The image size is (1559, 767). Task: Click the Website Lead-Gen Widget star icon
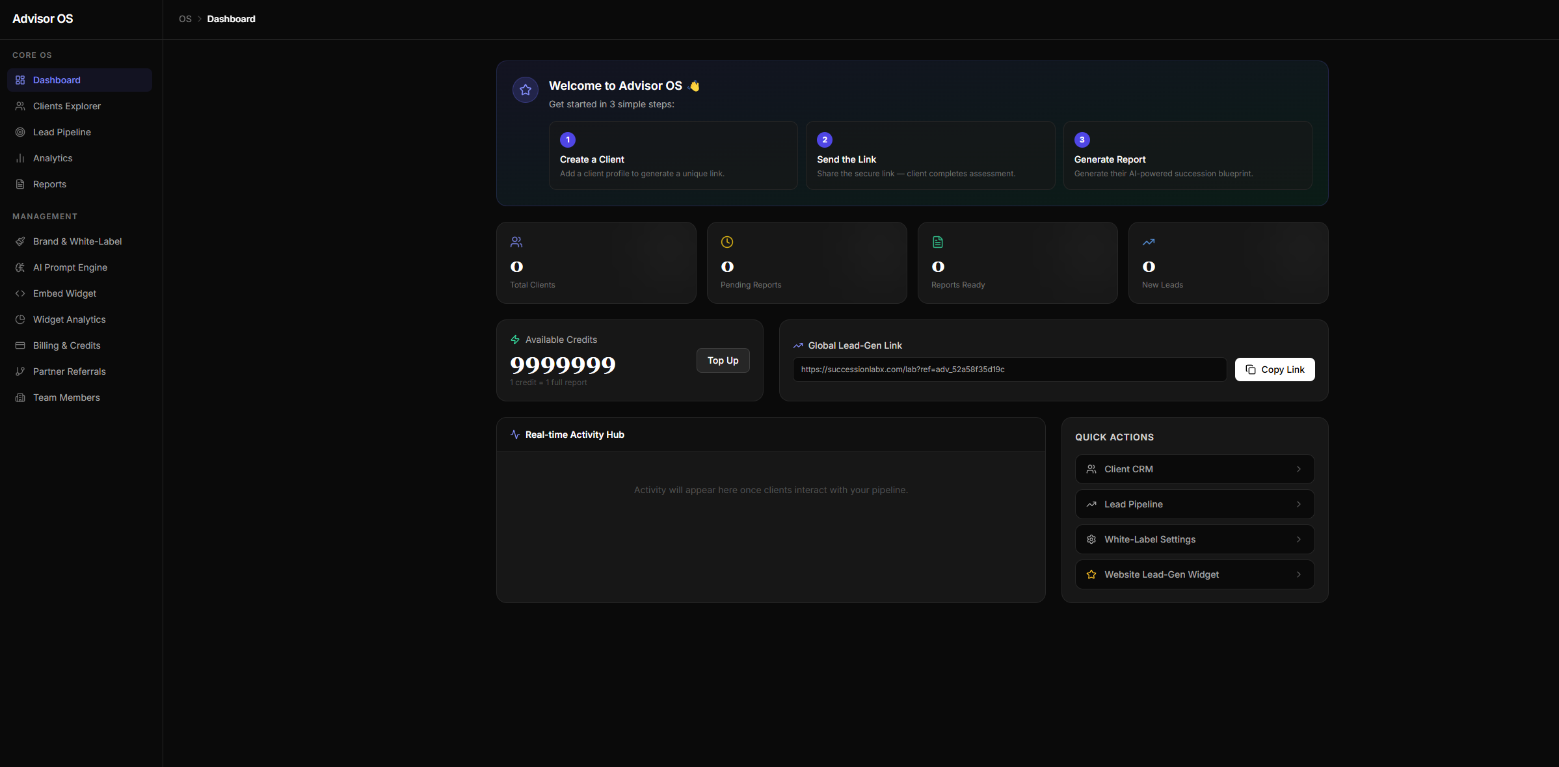pyautogui.click(x=1091, y=574)
